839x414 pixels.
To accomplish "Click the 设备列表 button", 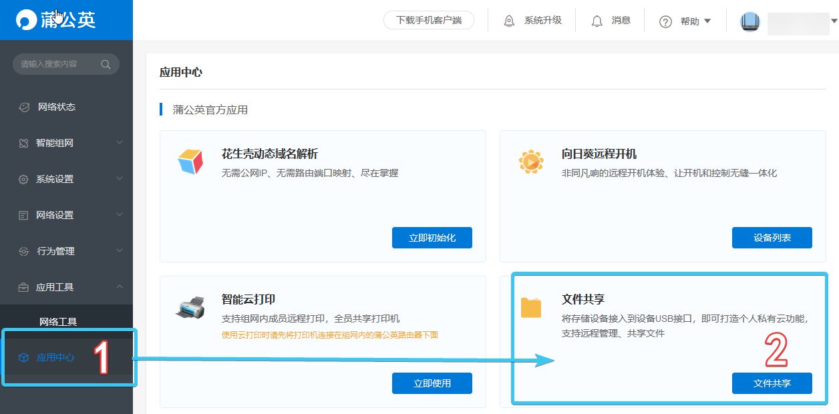I will [772, 238].
